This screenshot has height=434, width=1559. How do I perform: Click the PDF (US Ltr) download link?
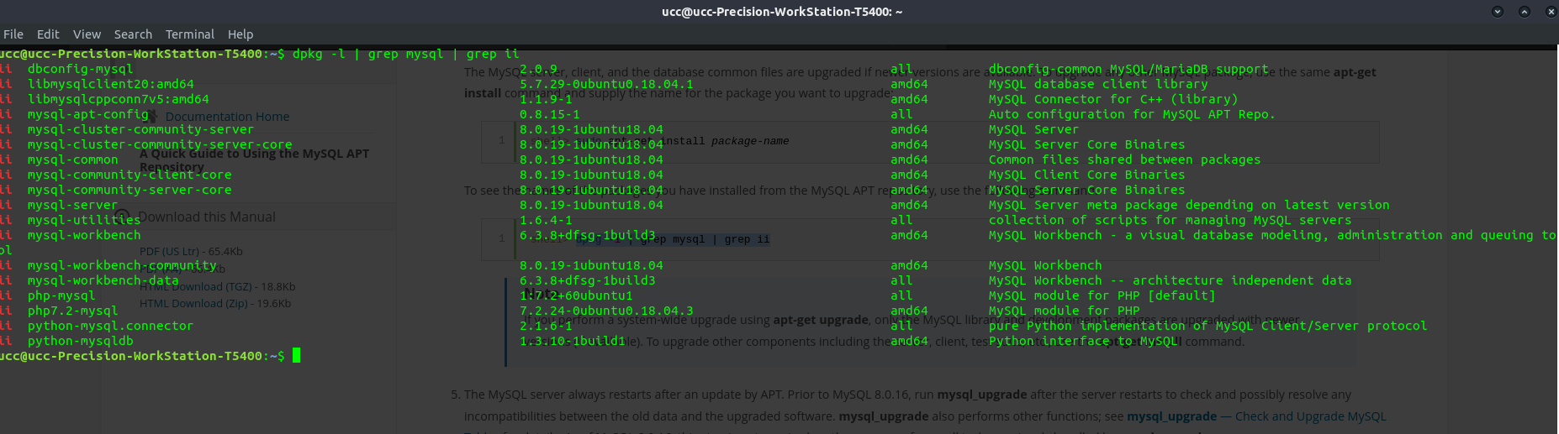(x=191, y=251)
